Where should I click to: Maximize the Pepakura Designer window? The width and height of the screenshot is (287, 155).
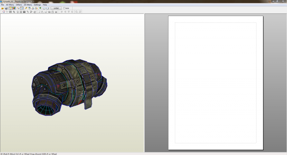point(277,1)
